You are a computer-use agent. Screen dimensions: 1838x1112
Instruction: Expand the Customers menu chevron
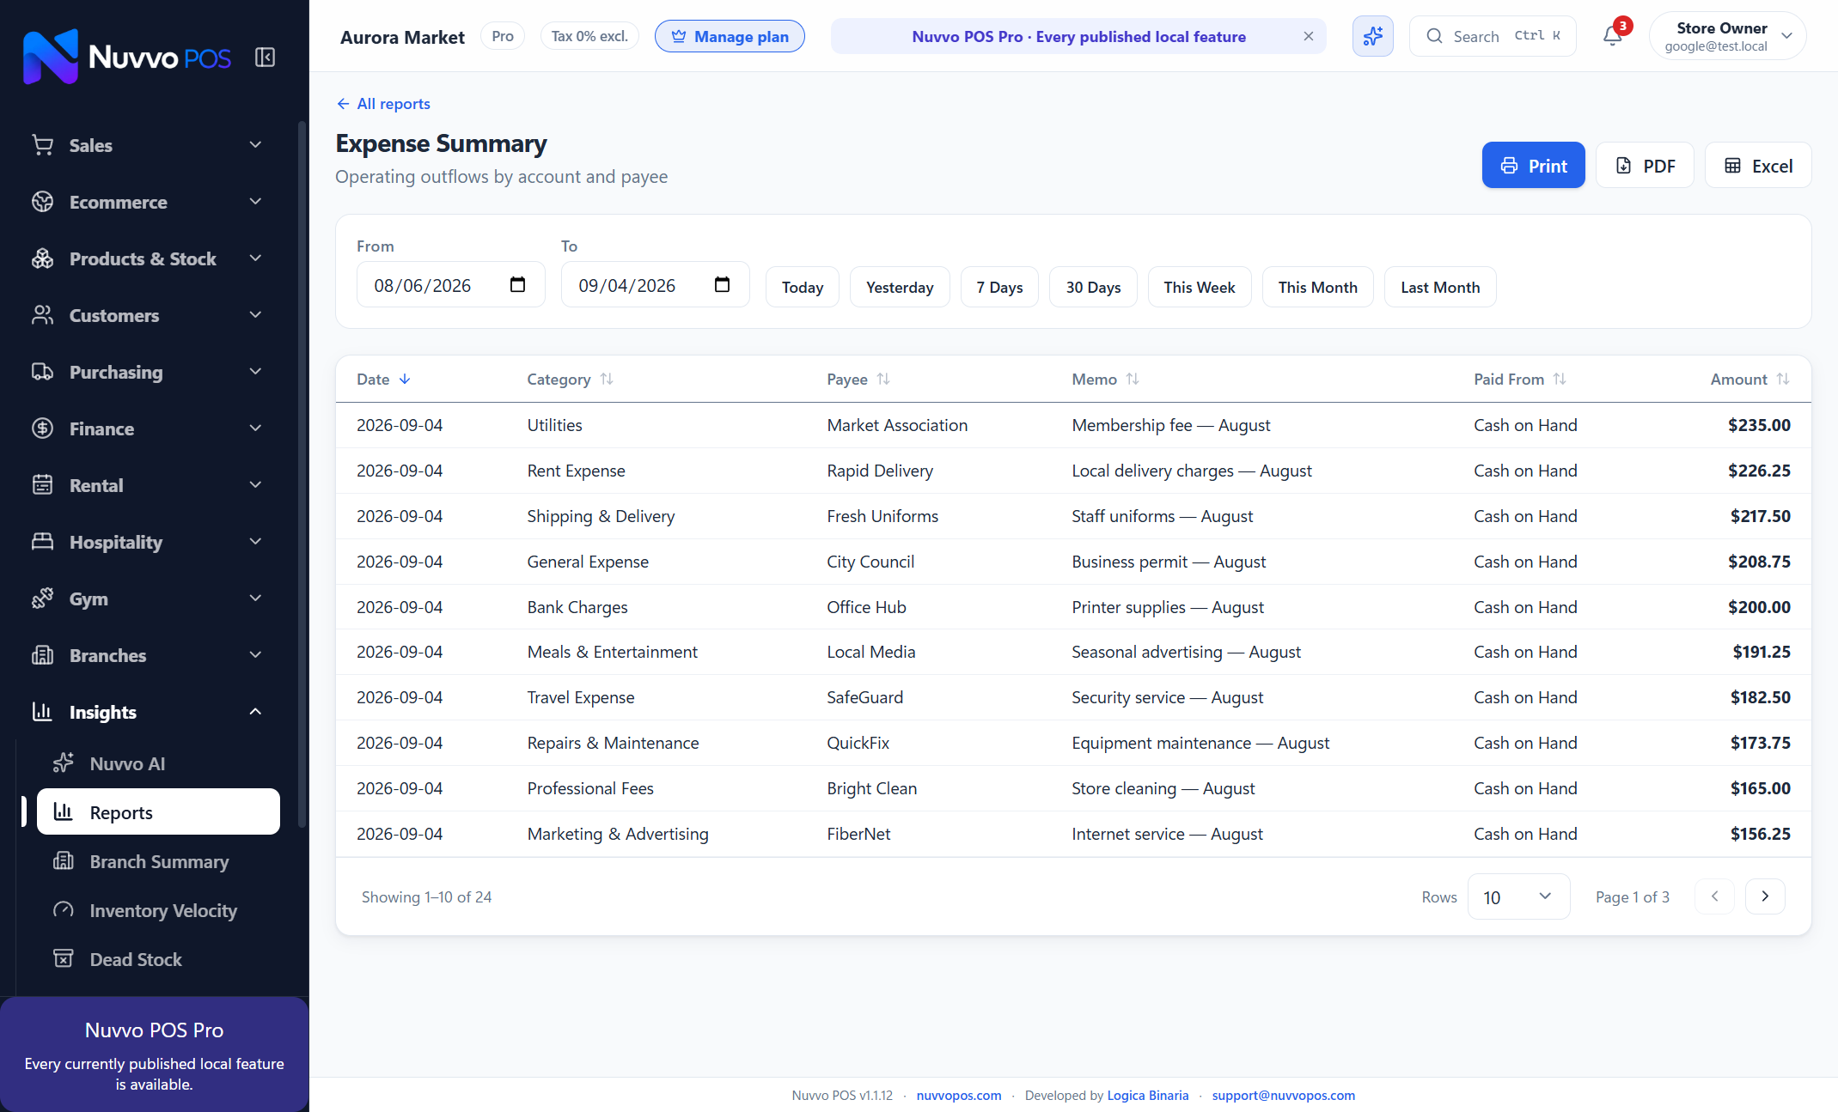(x=255, y=315)
